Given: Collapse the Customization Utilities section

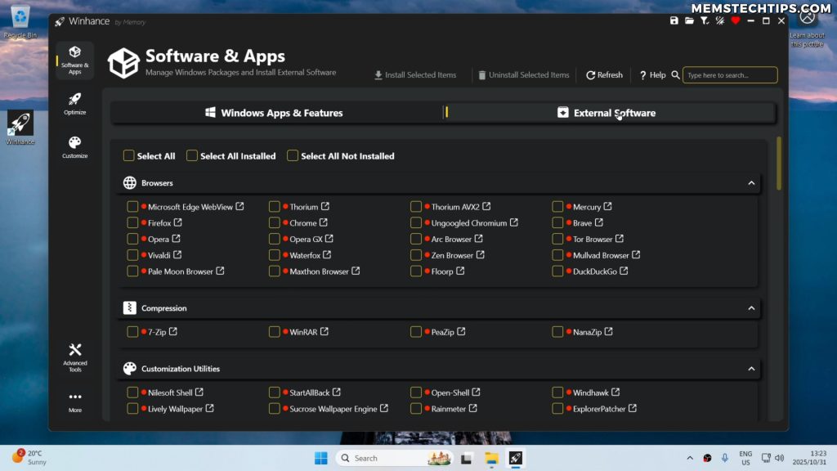Looking at the screenshot, I should 751,369.
